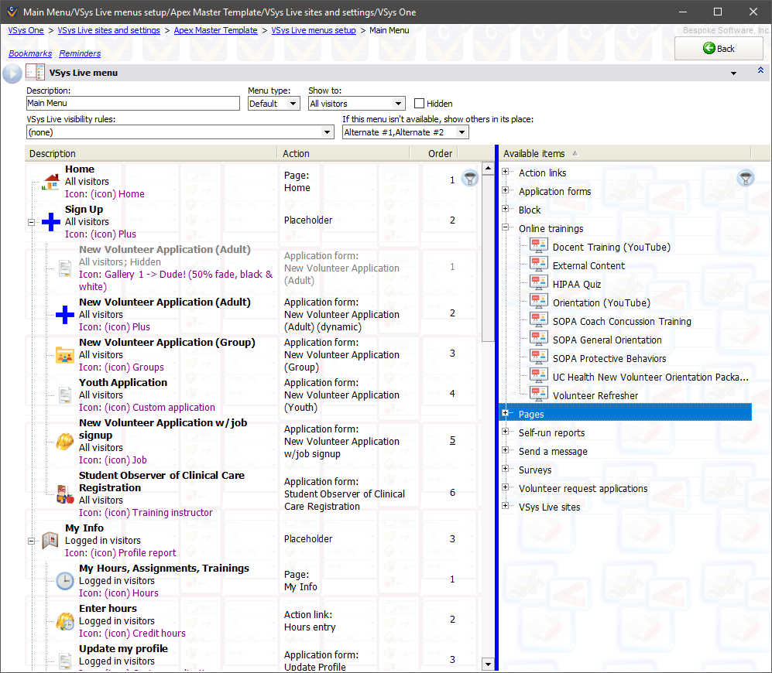Open the Bookmarks link
772x673 pixels.
point(30,53)
